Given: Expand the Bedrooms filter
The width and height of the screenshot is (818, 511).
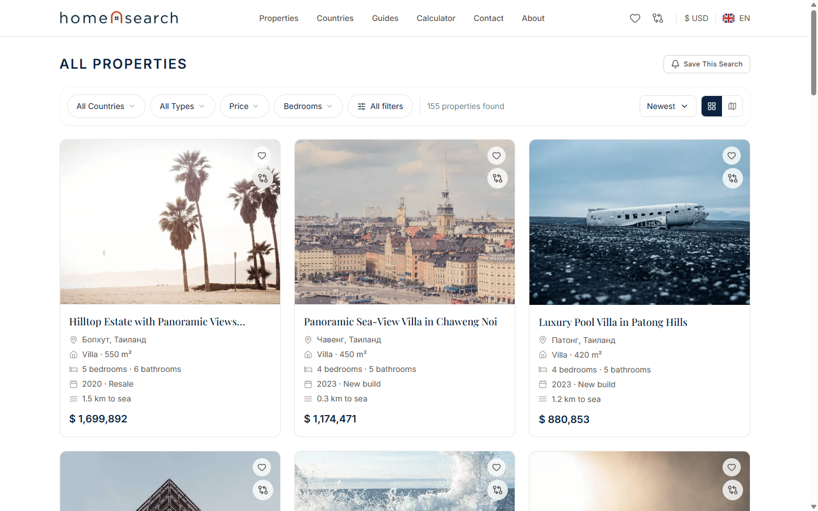Looking at the screenshot, I should (x=308, y=106).
